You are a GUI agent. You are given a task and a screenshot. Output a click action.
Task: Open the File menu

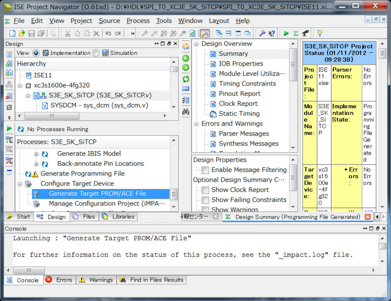click(19, 21)
